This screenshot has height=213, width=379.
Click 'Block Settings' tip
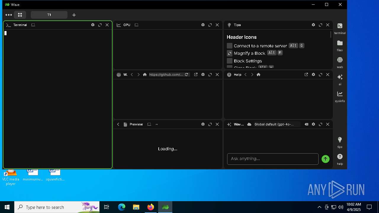(248, 61)
